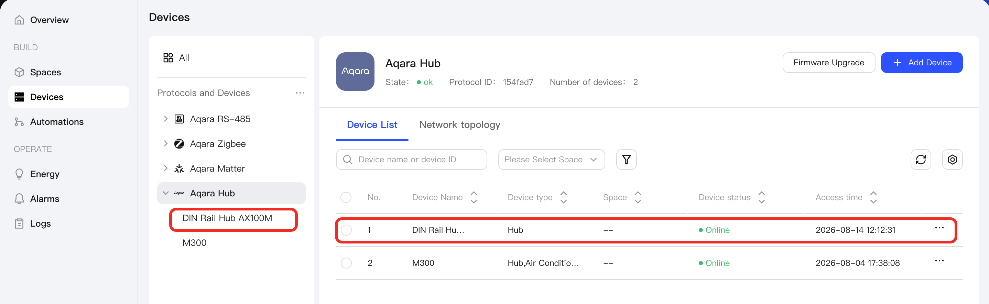Sort by Space column
The height and width of the screenshot is (304, 989).
(x=638, y=197)
